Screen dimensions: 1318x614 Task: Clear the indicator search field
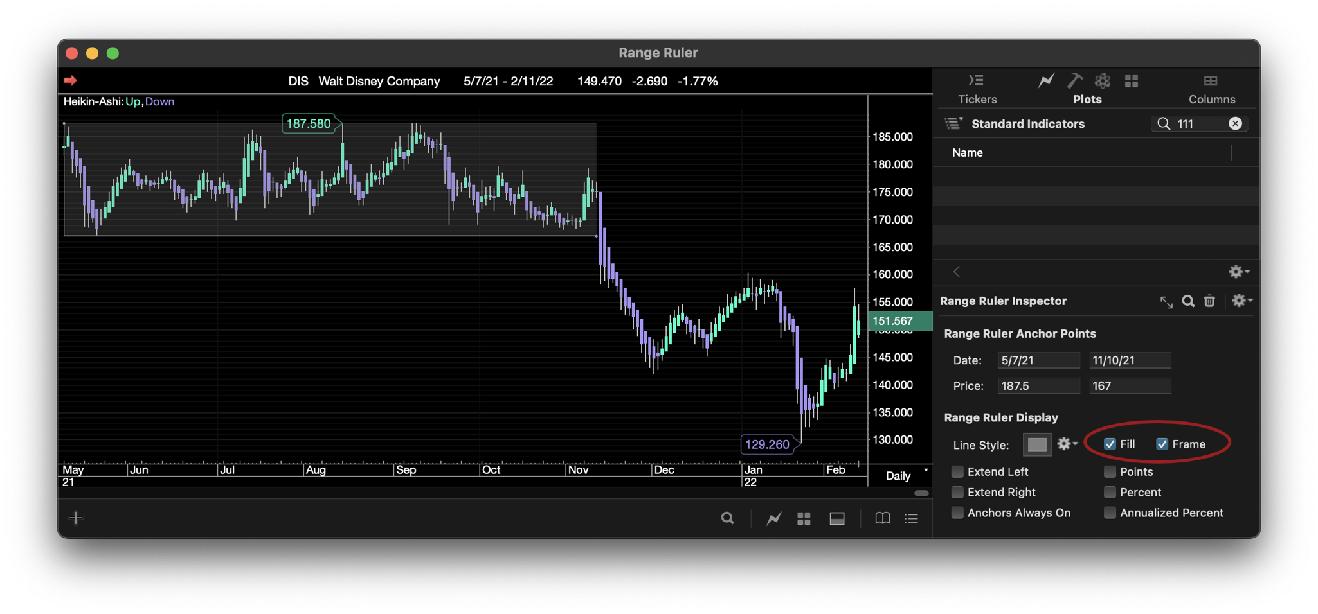1235,124
